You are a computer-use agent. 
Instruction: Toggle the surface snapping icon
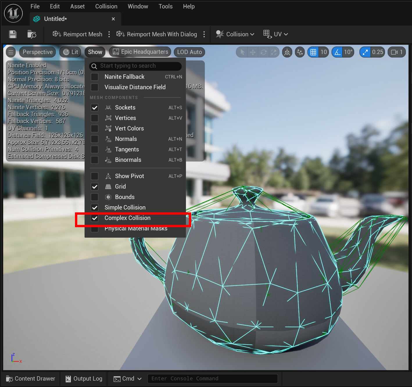coord(300,52)
